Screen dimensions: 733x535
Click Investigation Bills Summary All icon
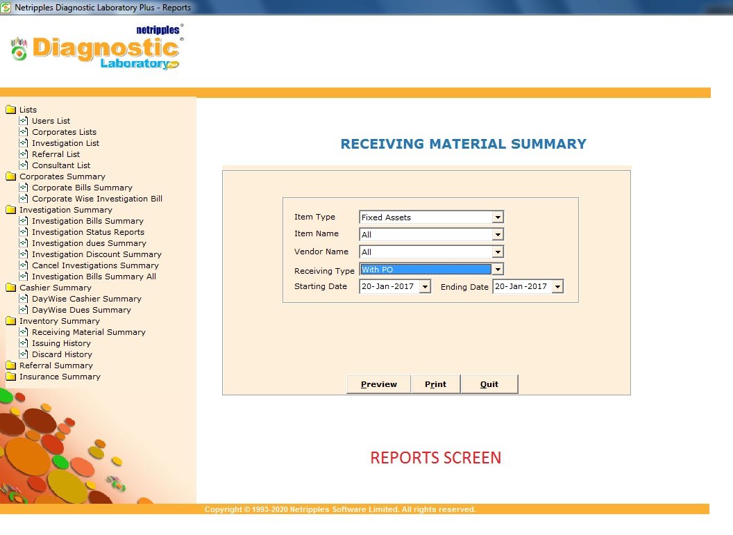[x=24, y=277]
